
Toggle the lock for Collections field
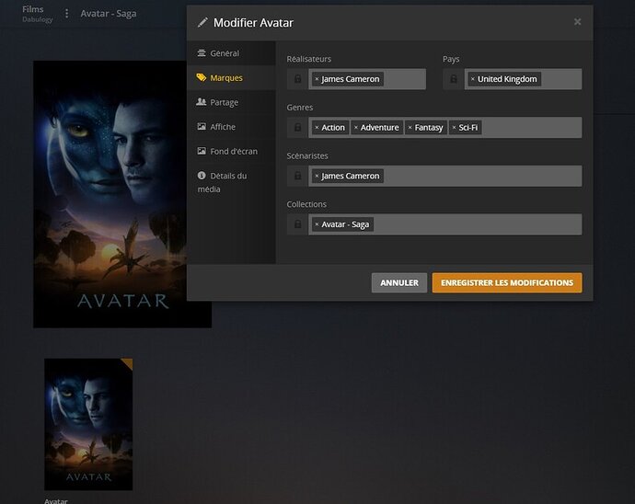click(x=297, y=224)
